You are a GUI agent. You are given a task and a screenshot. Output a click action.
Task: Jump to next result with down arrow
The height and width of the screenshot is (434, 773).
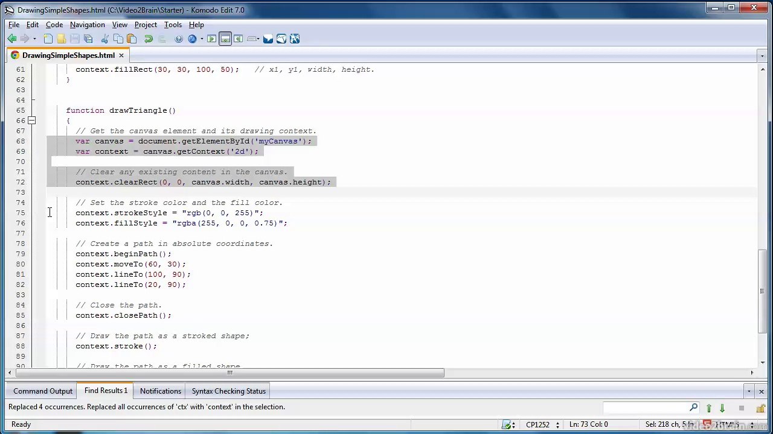(722, 408)
